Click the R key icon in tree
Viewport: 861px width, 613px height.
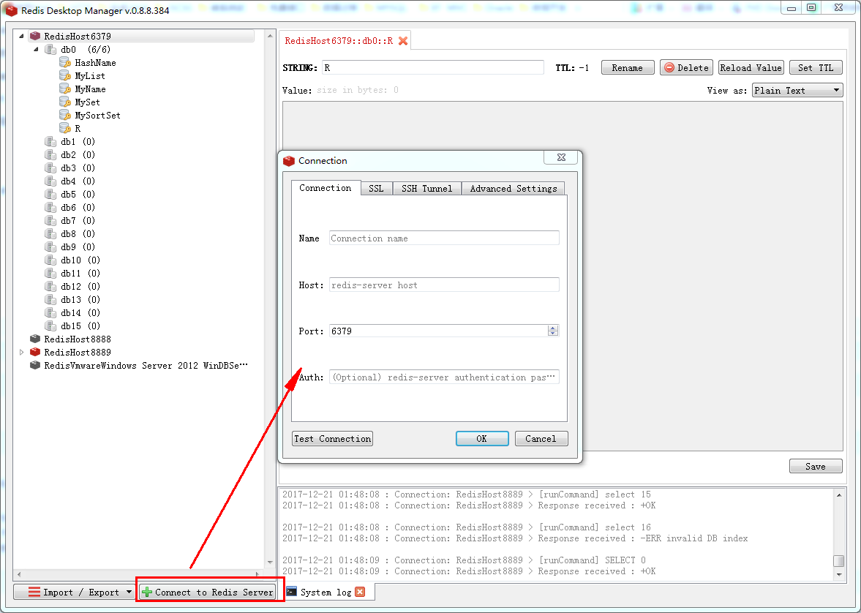(65, 129)
